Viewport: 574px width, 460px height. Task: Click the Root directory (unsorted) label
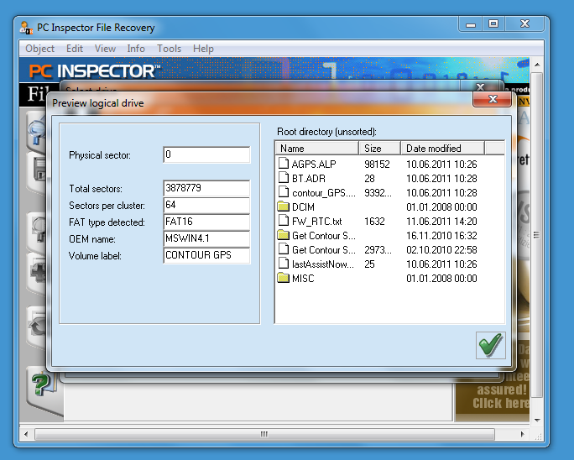tap(326, 132)
